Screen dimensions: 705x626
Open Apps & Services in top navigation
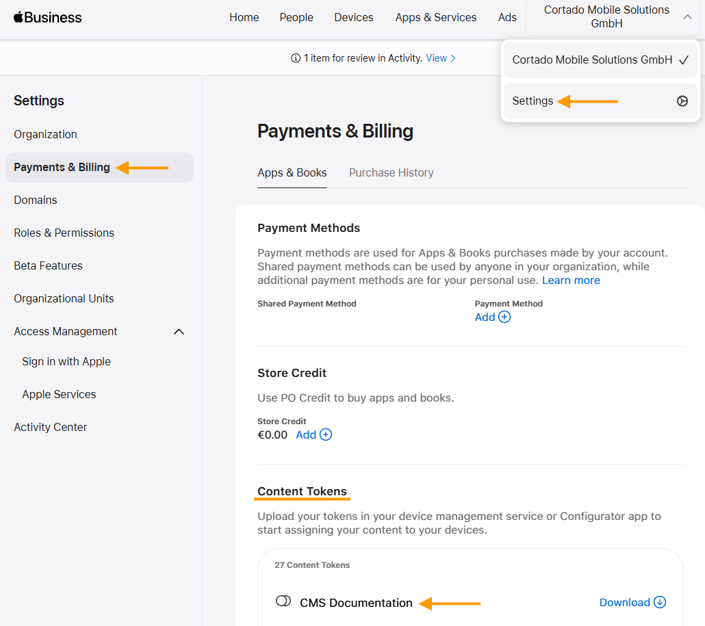[x=436, y=18]
